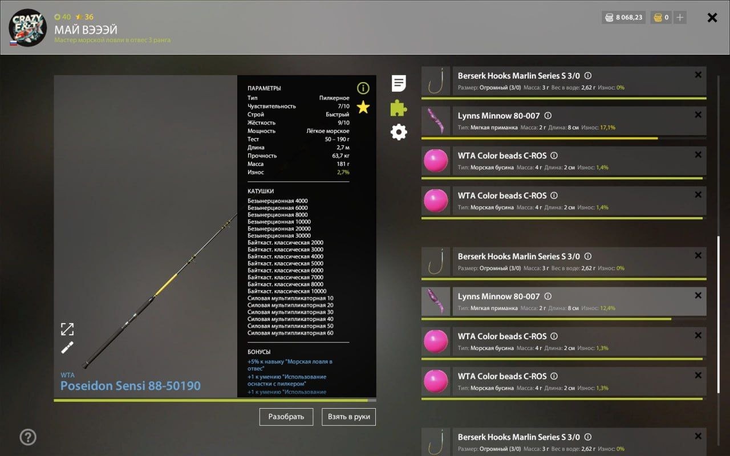The image size is (730, 456).
Task: Select reel entry Силовая мультипликаторная 10
Action: (290, 298)
